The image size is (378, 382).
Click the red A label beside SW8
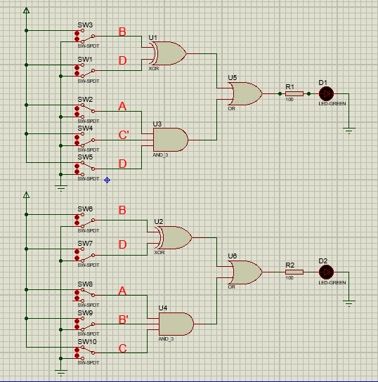click(x=122, y=291)
